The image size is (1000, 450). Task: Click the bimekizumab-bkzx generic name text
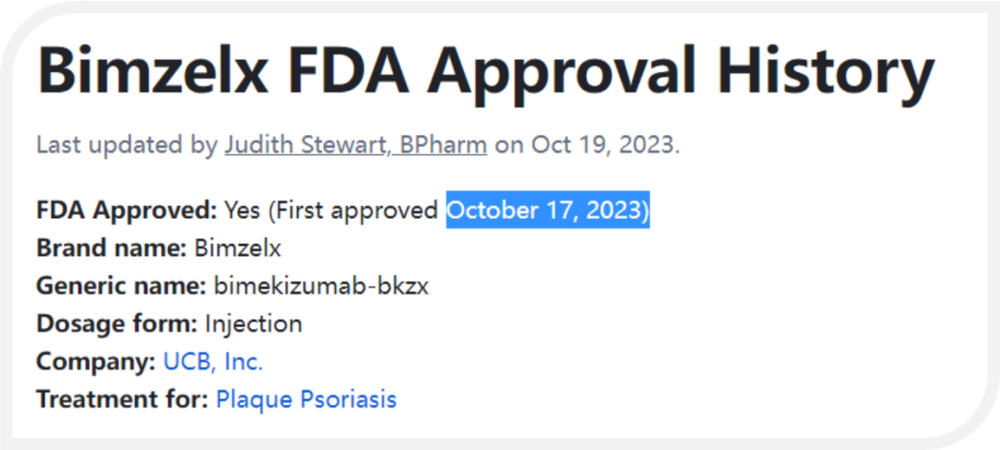(x=320, y=286)
